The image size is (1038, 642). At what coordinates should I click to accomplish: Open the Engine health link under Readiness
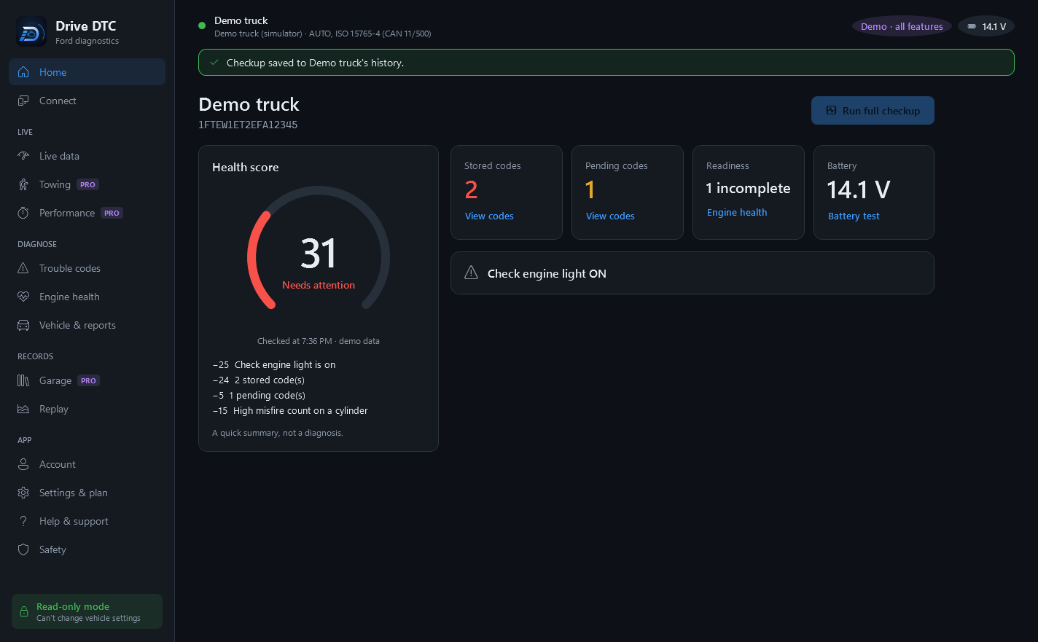coord(737,213)
